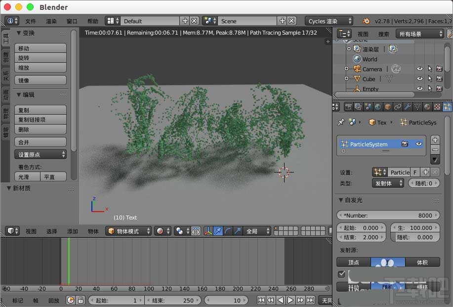This screenshot has width=453, height=307.
Task: Open the Constraints chain-link properties icon
Action: 398,107
